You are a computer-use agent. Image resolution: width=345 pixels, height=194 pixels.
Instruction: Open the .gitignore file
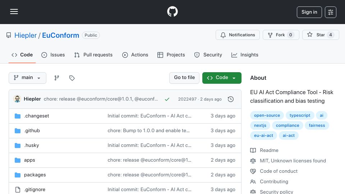coord(35,190)
